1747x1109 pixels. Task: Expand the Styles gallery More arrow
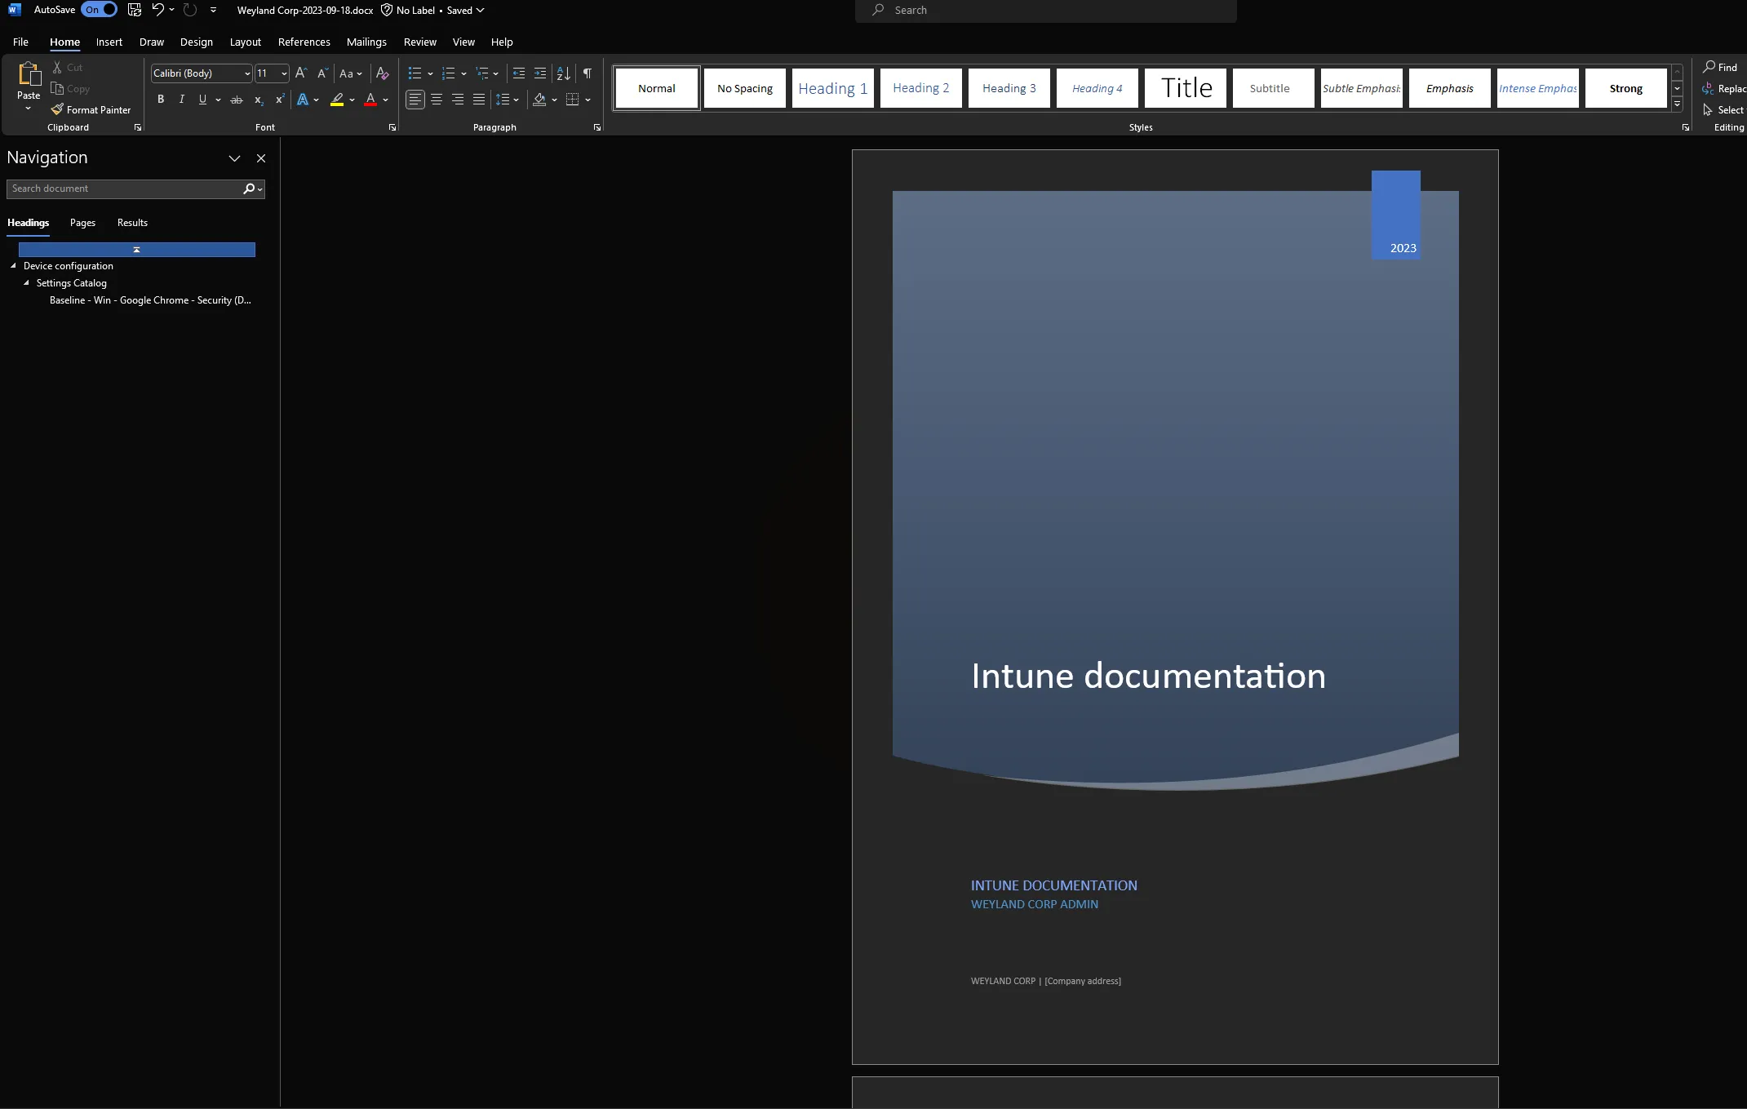(x=1677, y=104)
